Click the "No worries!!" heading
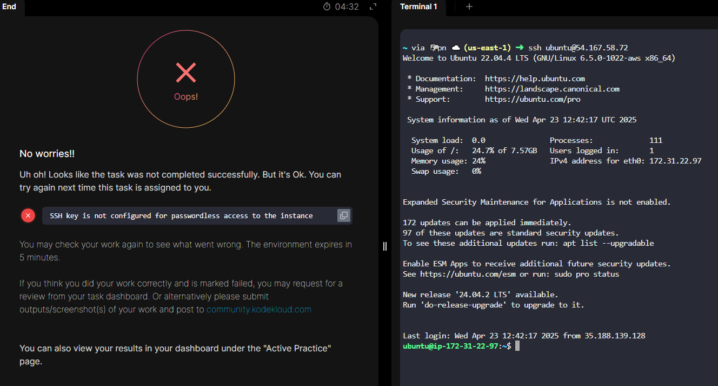The width and height of the screenshot is (718, 386). (47, 154)
